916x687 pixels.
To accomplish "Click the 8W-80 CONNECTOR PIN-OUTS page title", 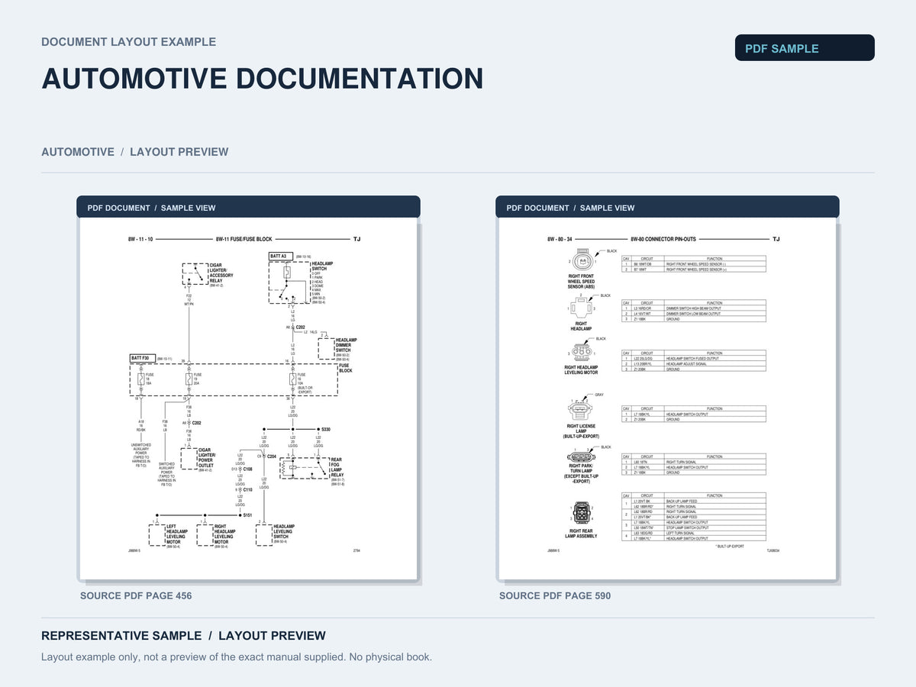I will [663, 239].
